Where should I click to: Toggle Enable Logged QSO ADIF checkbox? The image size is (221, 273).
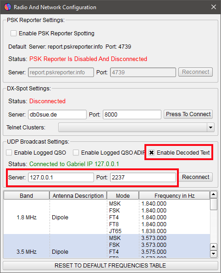coord(76,152)
